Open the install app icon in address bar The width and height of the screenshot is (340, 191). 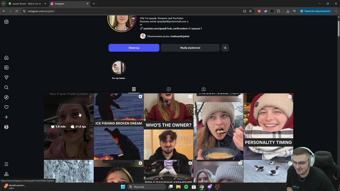coord(245,11)
